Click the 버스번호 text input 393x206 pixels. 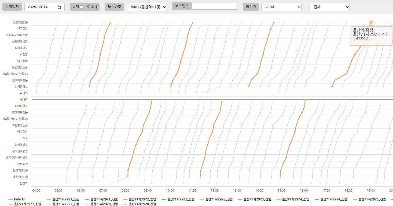214,6
